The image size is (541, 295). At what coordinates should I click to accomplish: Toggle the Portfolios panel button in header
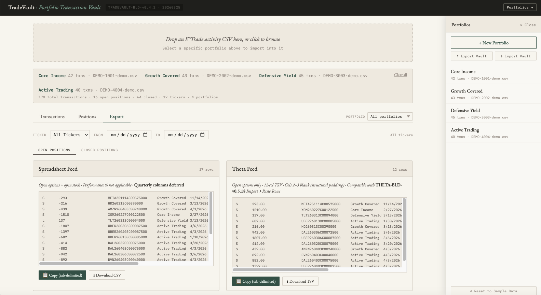tap(519, 7)
